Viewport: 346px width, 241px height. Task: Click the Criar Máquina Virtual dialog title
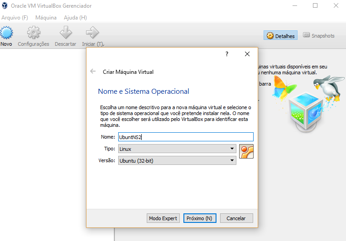128,72
